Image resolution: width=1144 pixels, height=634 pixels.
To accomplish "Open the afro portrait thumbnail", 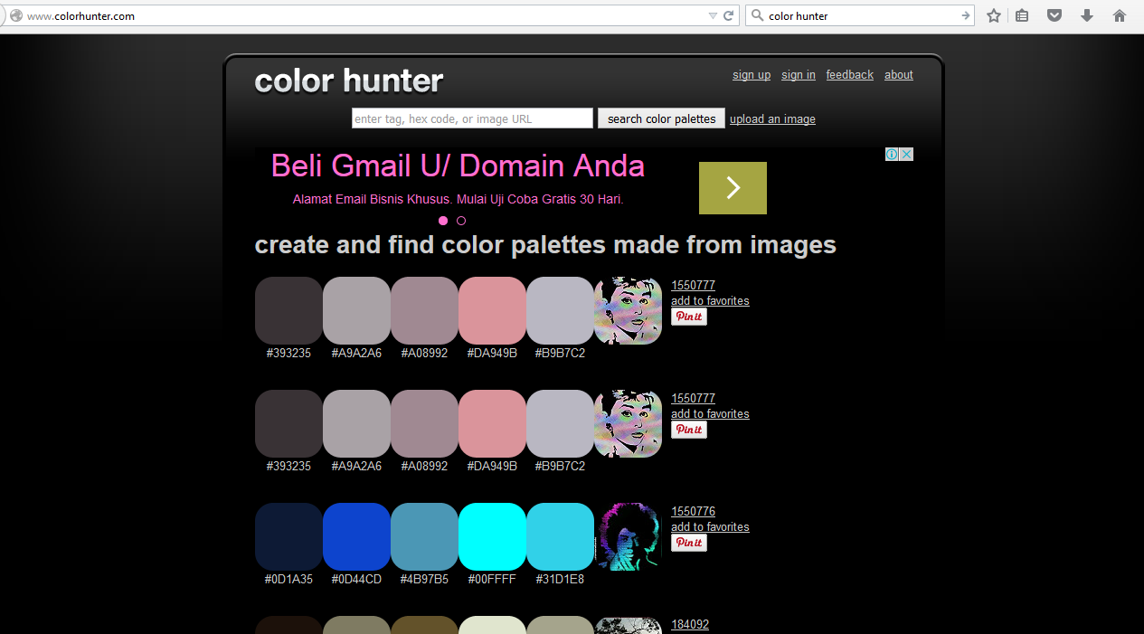I will 628,536.
